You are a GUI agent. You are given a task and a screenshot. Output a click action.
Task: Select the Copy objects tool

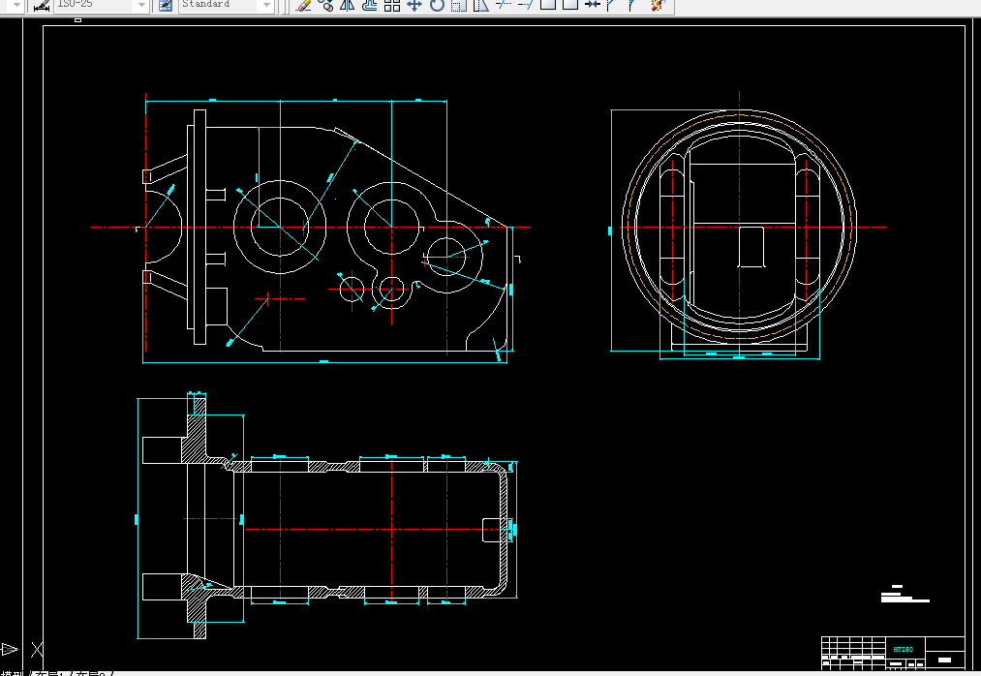(x=325, y=5)
